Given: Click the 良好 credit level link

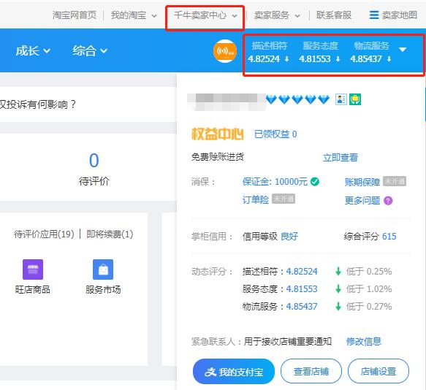Looking at the screenshot, I should point(289,237).
